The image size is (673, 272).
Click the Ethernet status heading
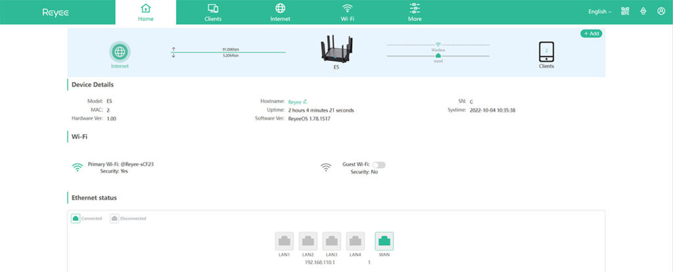coord(94,198)
